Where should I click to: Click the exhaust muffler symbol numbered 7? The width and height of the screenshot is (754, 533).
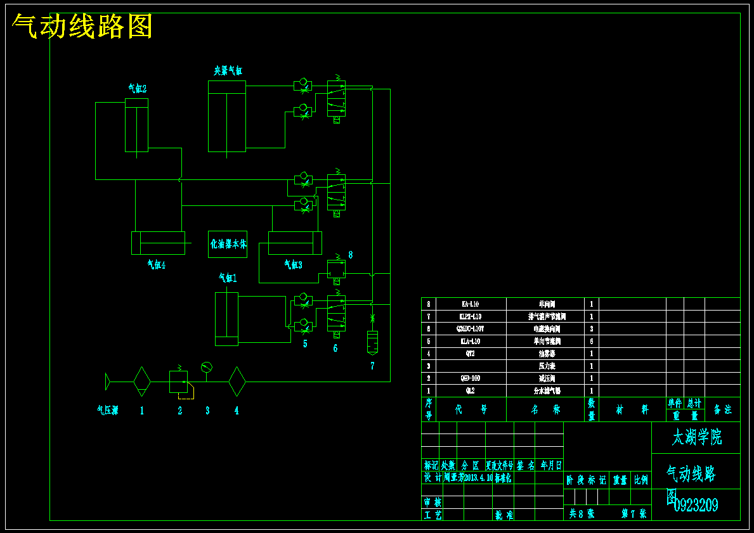coord(372,342)
